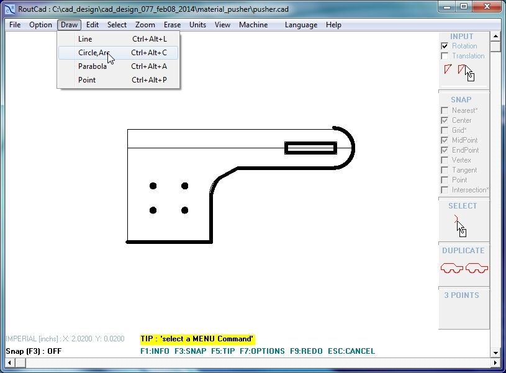Viewport: 506px width, 373px height.
Task: Open the Machine menu
Action: (253, 25)
